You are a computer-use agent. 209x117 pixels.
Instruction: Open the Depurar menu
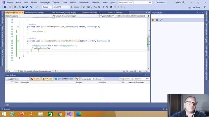[x=56, y=2]
